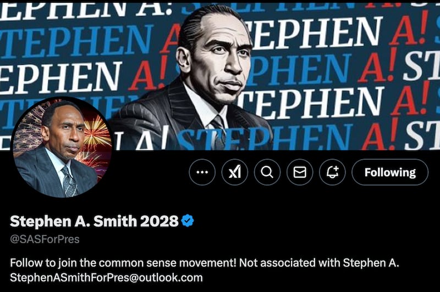Click 'Not associated with Stephen A.' bio text

tap(320, 262)
